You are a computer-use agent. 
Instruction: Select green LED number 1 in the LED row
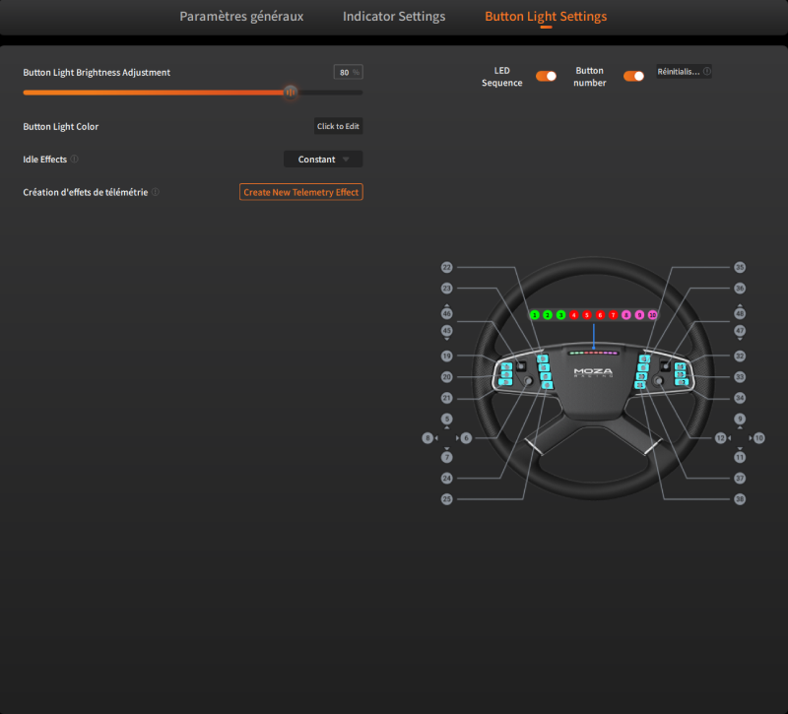pos(535,315)
